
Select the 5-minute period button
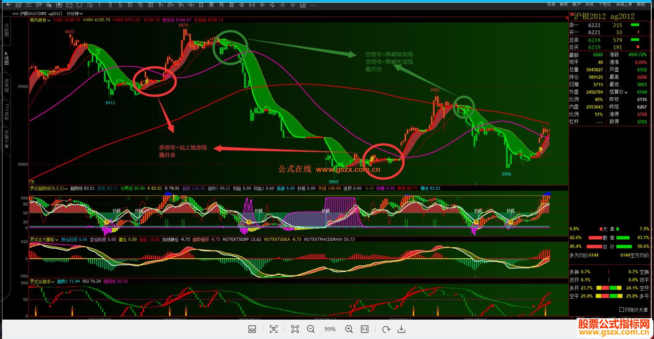point(120,5)
